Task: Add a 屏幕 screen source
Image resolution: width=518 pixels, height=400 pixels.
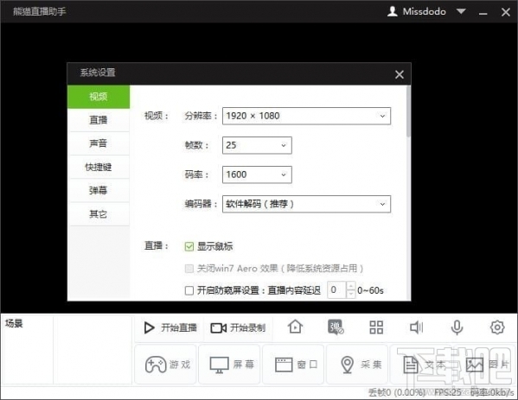Action: [230, 365]
